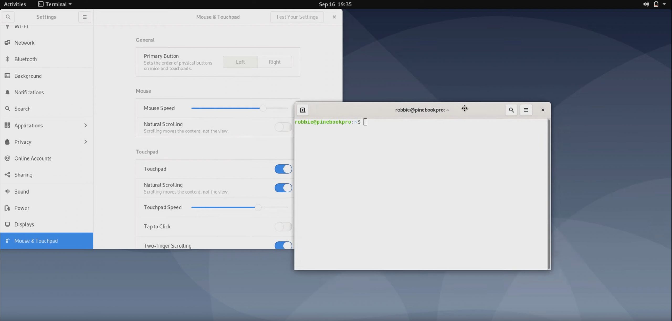Open the Terminal app menu dropdown

point(55,4)
